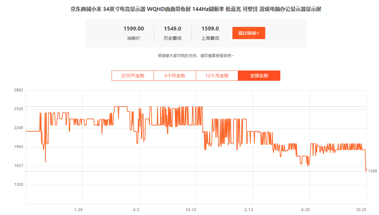This screenshot has height=215, width=379.
Task: Click the product title starting 京东商城小米
Action: pos(196,9)
